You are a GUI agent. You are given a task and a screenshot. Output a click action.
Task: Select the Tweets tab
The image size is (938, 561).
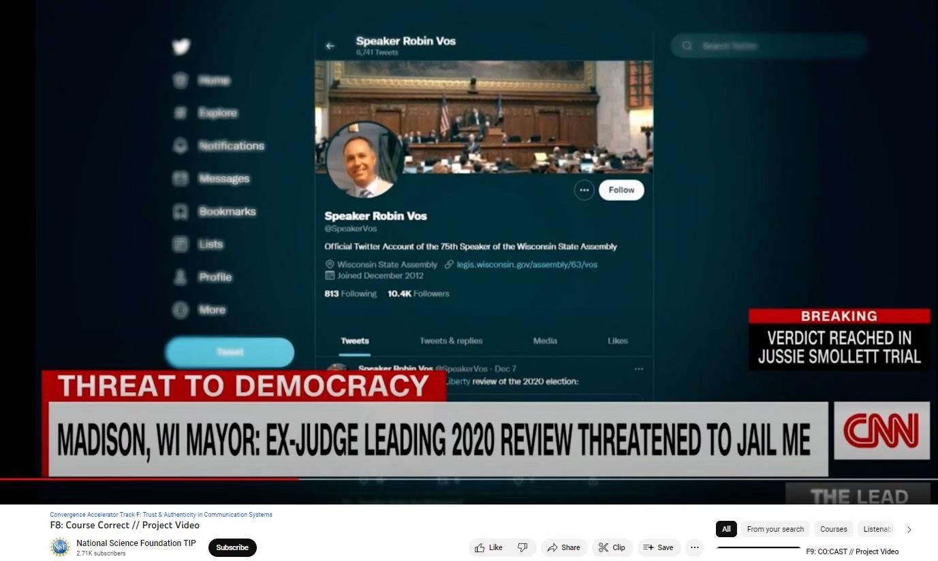355,341
